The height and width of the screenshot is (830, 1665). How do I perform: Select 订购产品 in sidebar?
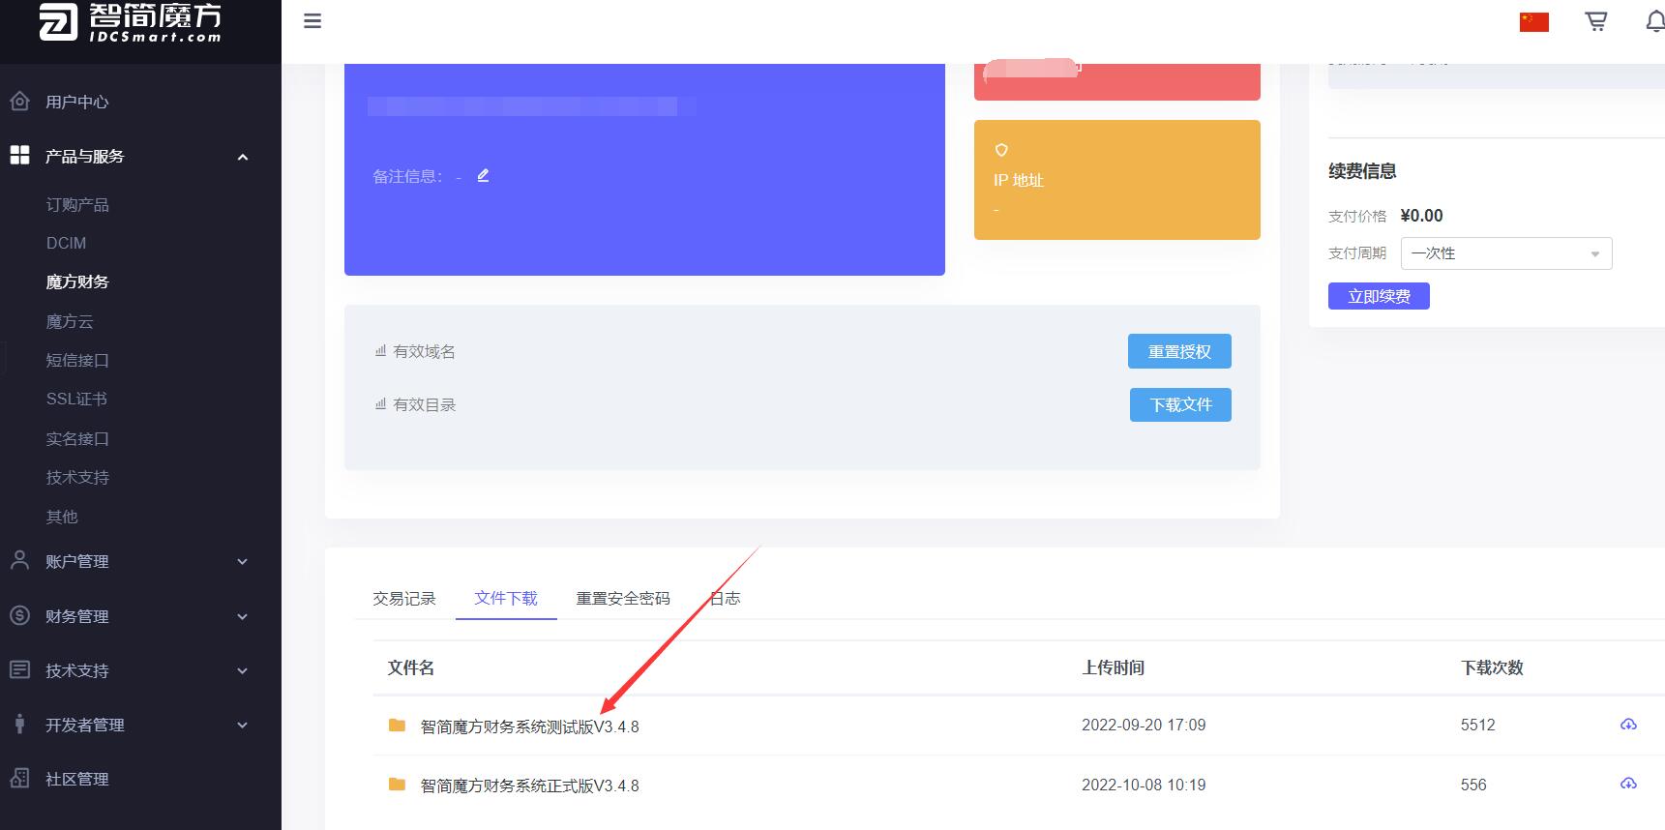[x=77, y=205]
